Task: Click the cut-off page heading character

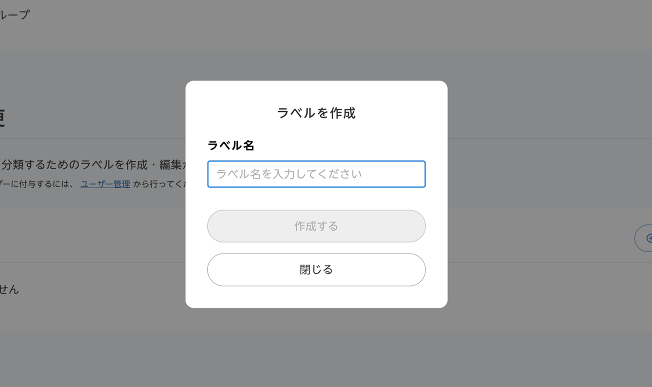Action: point(2,118)
